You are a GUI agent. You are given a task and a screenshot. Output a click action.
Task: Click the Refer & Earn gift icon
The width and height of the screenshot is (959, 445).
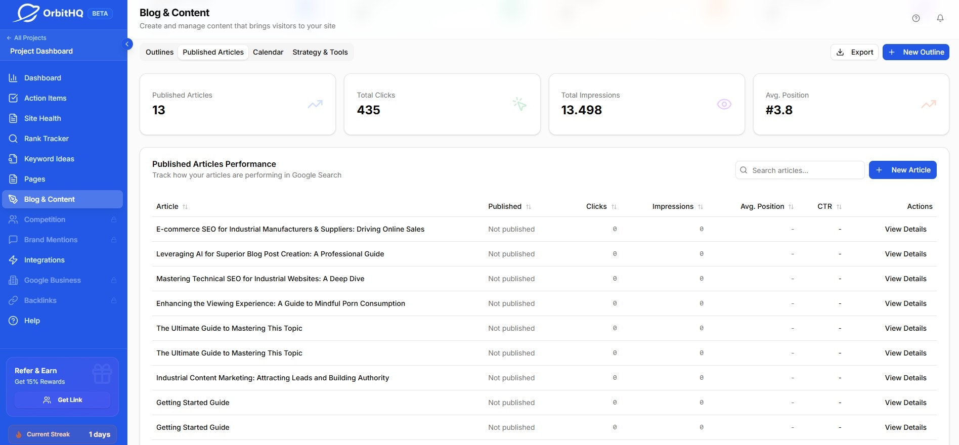(x=102, y=374)
